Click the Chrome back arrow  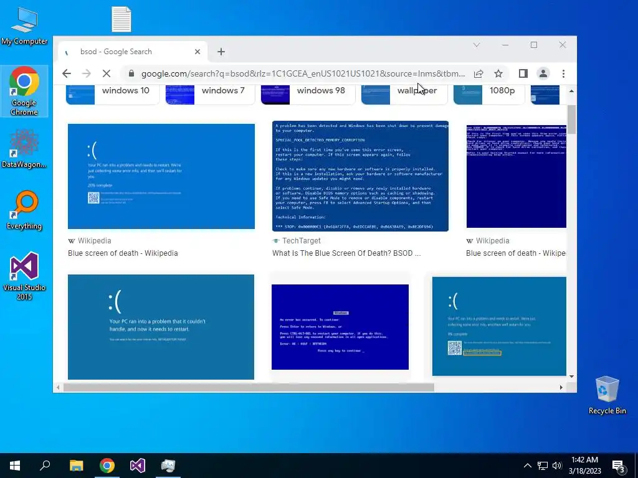(x=67, y=73)
